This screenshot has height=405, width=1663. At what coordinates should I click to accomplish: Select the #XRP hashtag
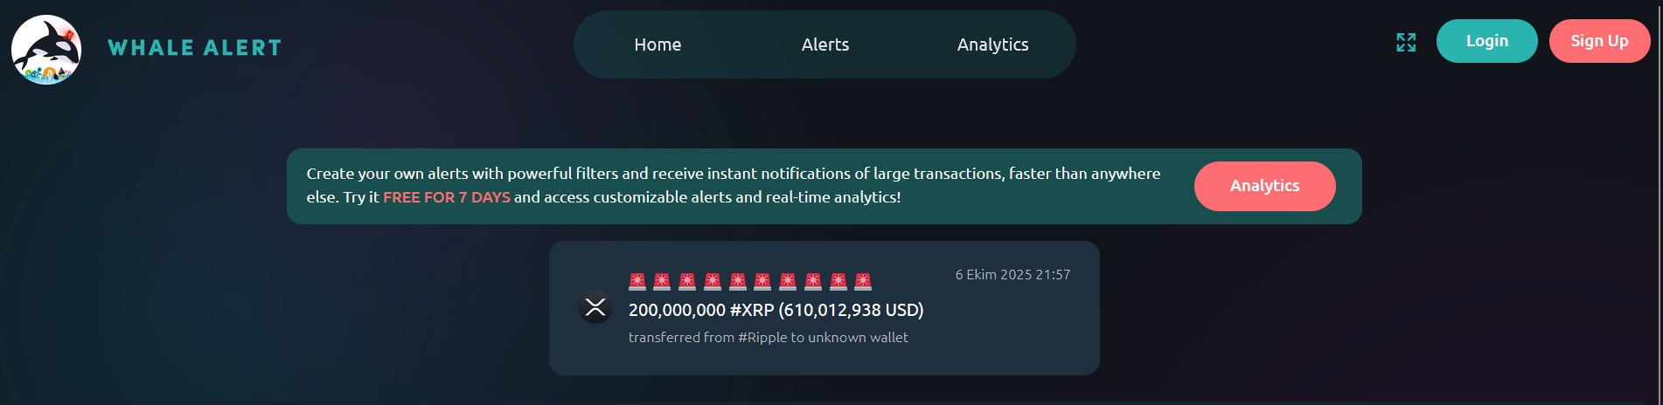(752, 310)
